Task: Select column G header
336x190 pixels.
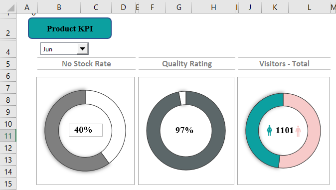Action: coord(178,7)
